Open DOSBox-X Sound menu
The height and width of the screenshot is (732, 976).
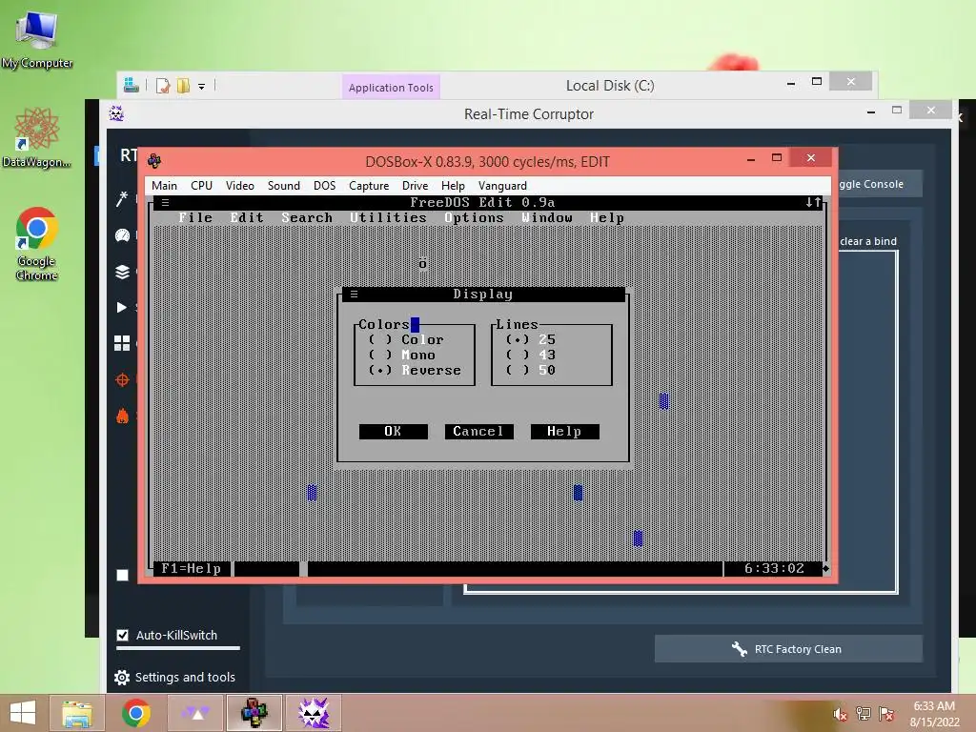(x=284, y=186)
